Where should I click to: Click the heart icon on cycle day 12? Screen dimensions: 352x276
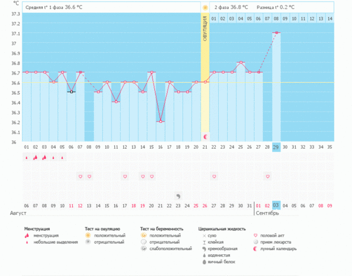125,176
